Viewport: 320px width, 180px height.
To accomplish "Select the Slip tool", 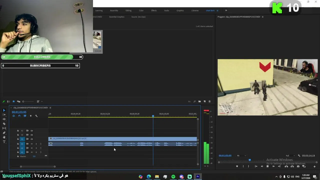I will click(x=4, y=128).
